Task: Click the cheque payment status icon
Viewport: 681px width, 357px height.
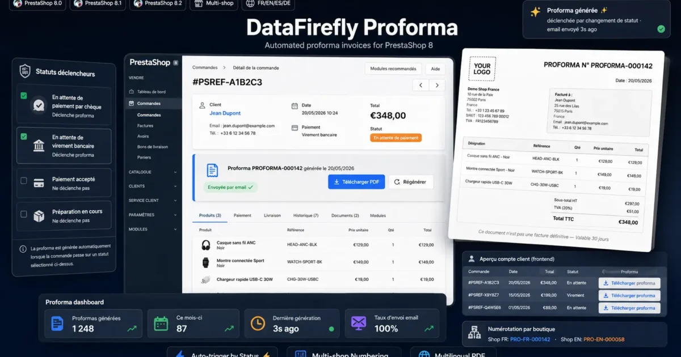Action: click(x=39, y=105)
